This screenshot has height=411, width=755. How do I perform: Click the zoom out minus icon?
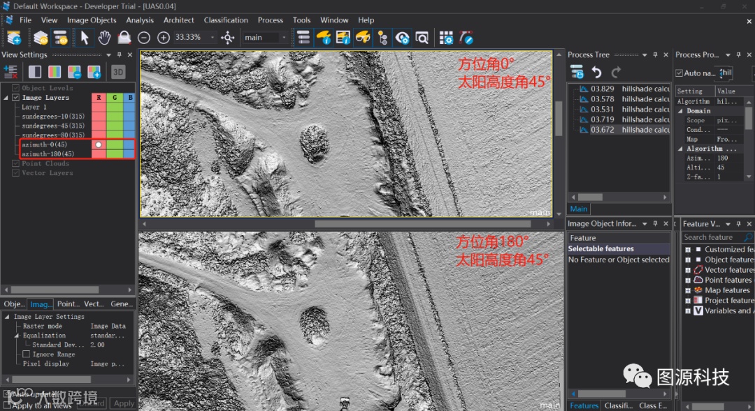(143, 38)
